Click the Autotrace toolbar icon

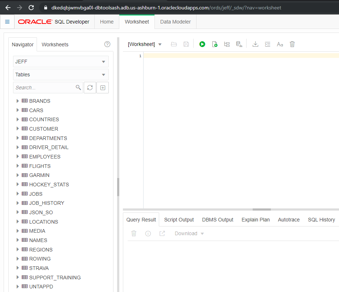[239, 44]
